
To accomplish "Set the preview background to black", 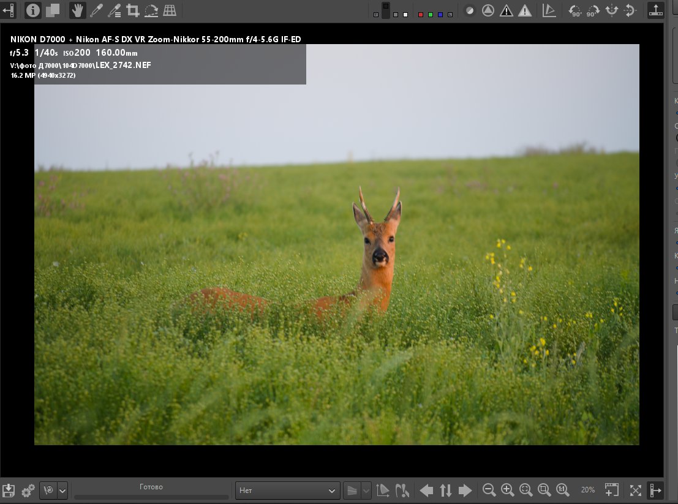I will click(386, 10).
